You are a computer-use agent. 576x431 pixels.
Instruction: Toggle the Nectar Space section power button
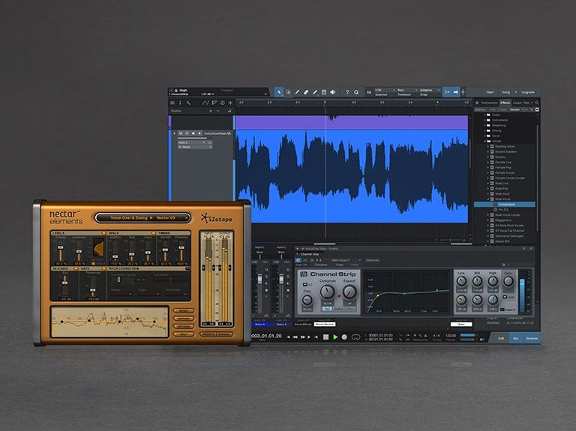pyautogui.click(x=154, y=233)
